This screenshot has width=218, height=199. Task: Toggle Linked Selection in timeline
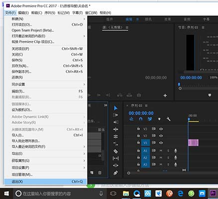click(x=150, y=119)
